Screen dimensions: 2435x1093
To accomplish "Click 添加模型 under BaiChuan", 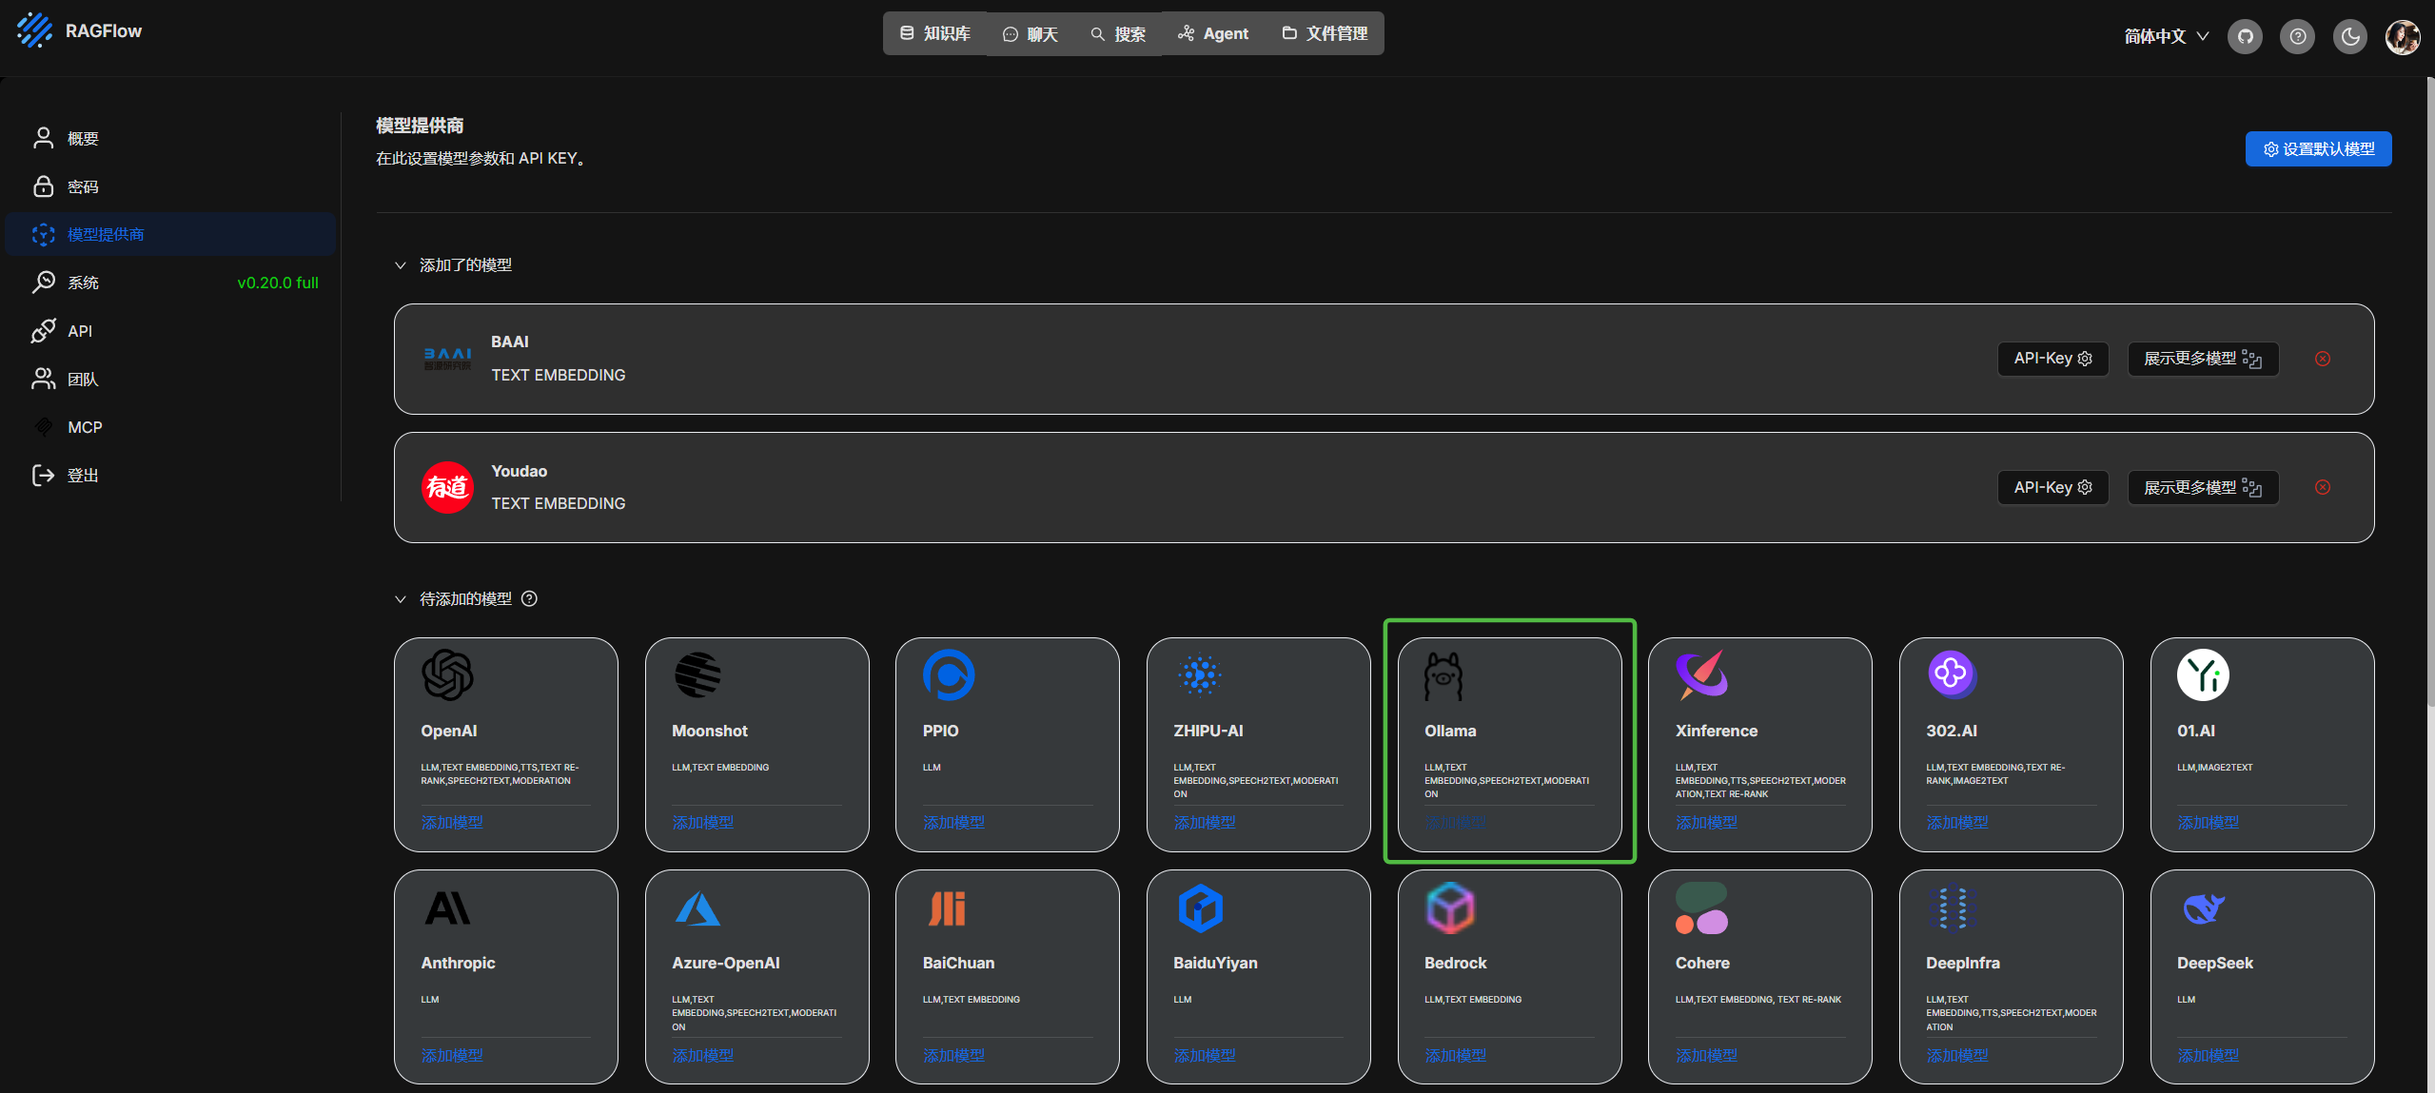I will click(x=953, y=1055).
